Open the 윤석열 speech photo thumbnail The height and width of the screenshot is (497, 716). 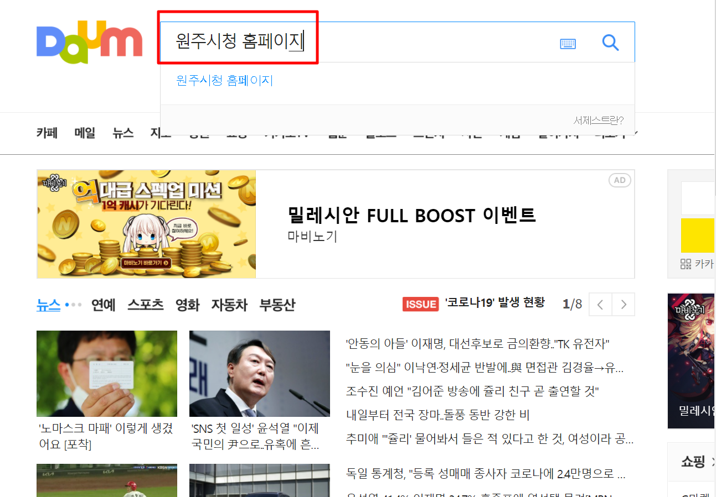260,374
